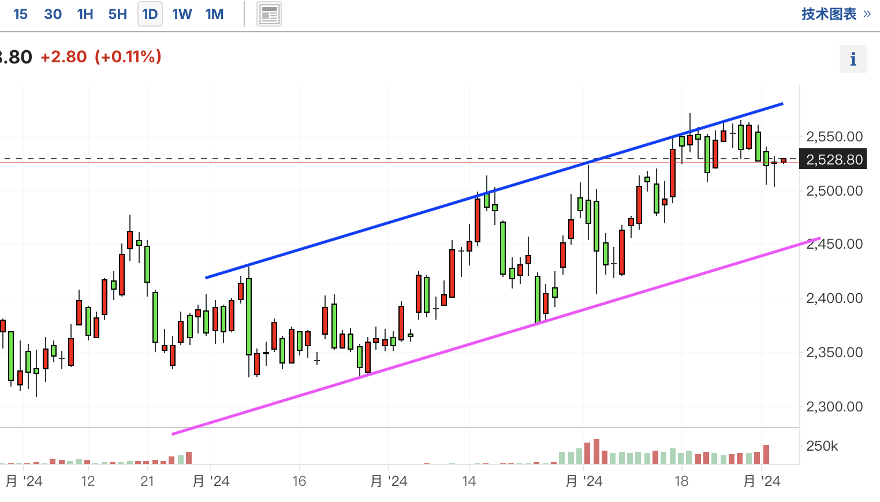Click the 2,300.00 price axis label
Screen dimensions: 880x502
click(834, 407)
